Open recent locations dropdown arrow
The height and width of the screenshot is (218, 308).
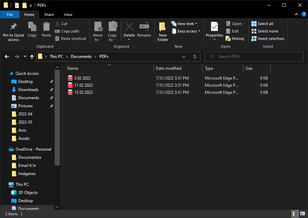[x=25, y=57]
